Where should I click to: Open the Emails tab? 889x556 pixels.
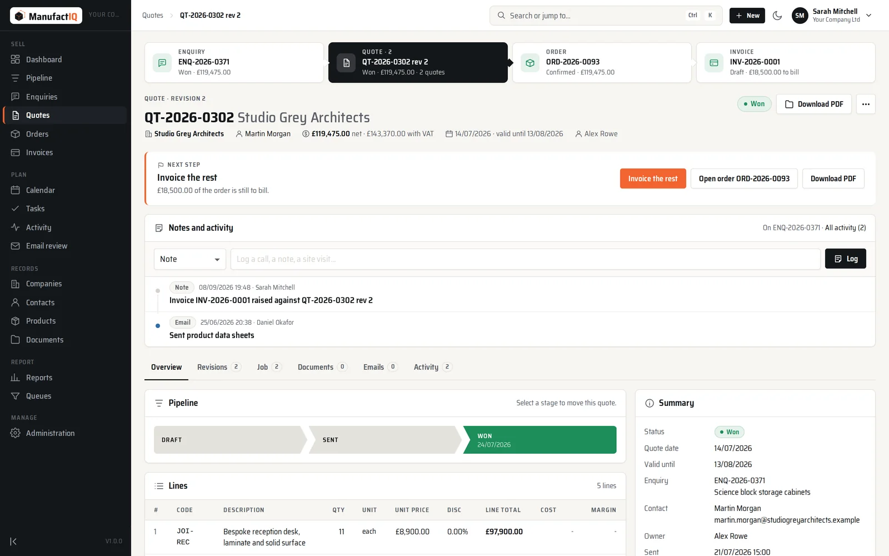381,367
